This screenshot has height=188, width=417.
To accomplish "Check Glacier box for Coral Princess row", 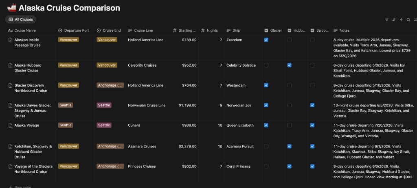I will tap(266, 166).
